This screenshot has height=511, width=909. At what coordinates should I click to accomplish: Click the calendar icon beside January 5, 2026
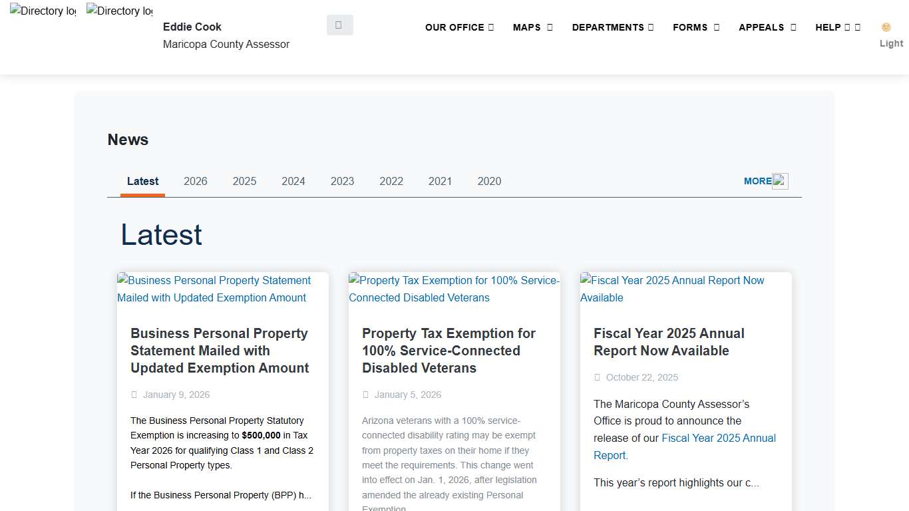point(366,394)
